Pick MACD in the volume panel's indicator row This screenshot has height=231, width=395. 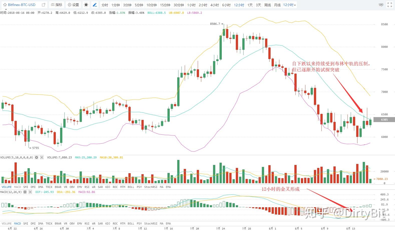[18, 187]
